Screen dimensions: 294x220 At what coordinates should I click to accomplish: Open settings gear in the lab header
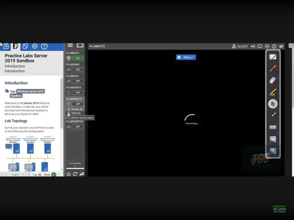(35, 46)
